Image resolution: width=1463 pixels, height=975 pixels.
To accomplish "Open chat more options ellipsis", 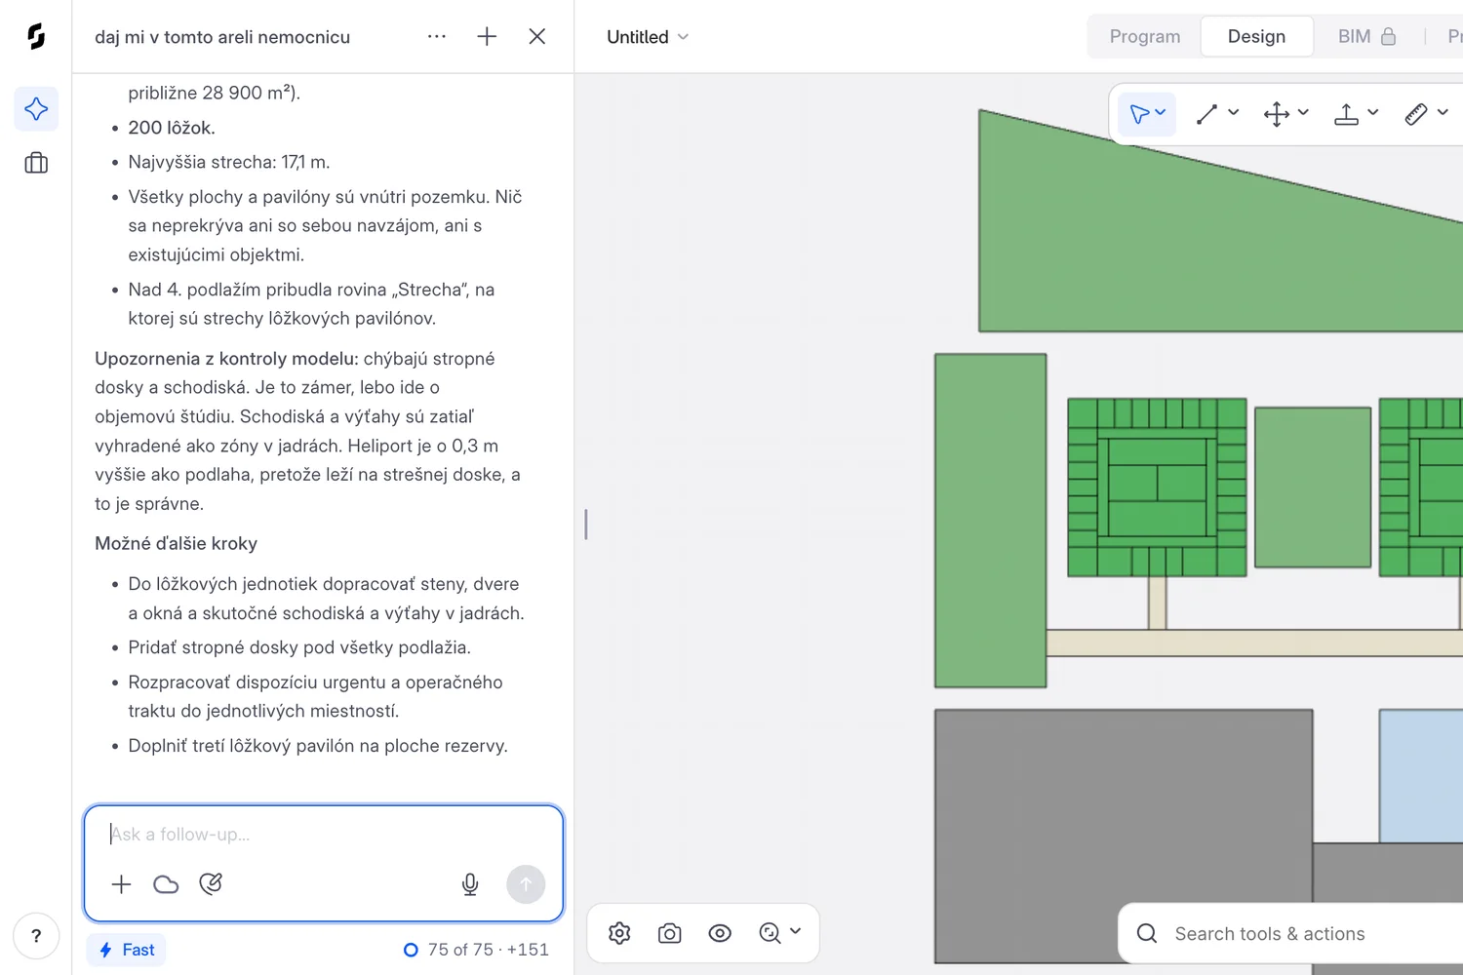I will [x=437, y=36].
